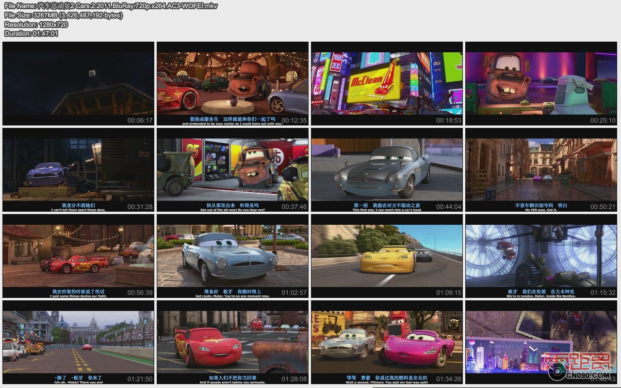Open the European street thumbnail at 00:50:21

pyautogui.click(x=541, y=170)
